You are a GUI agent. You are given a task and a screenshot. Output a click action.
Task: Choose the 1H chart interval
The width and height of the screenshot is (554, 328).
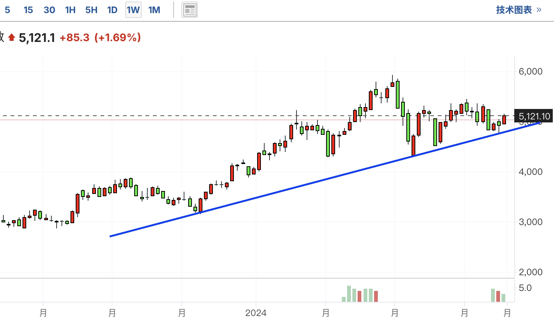pos(70,10)
